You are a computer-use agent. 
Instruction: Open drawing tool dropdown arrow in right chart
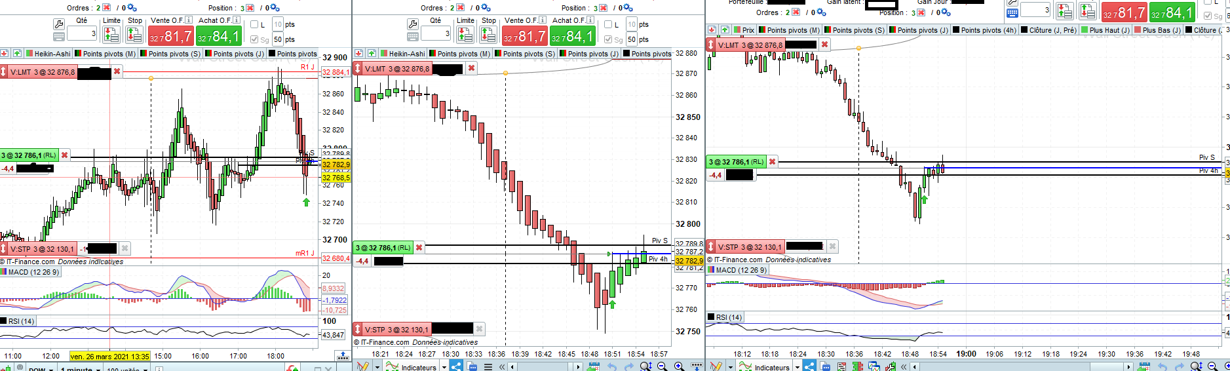(x=730, y=367)
